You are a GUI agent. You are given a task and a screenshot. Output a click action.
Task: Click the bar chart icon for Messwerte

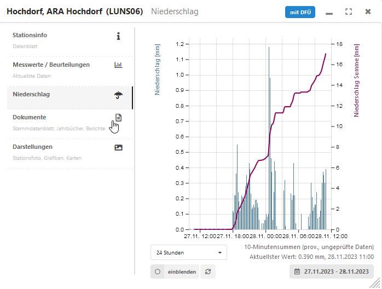pyautogui.click(x=118, y=65)
